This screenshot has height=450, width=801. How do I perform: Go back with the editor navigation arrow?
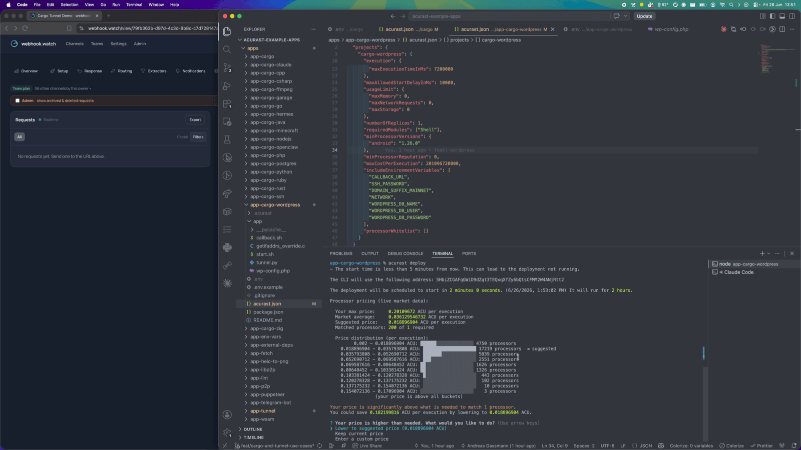393,16
